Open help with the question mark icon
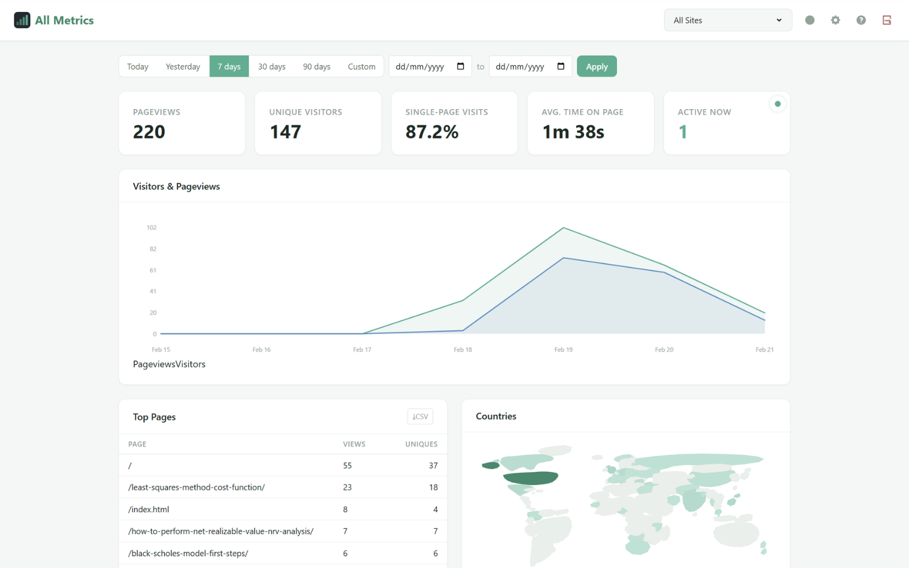 (861, 20)
